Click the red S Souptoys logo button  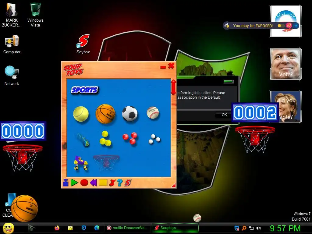point(128,183)
